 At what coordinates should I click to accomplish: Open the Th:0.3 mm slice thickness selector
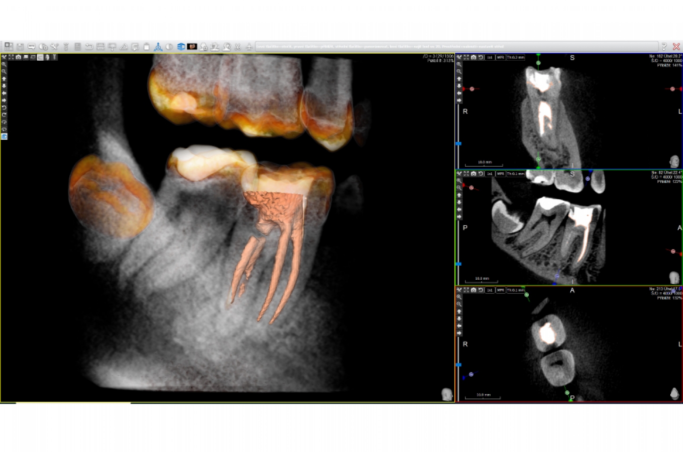515,57
